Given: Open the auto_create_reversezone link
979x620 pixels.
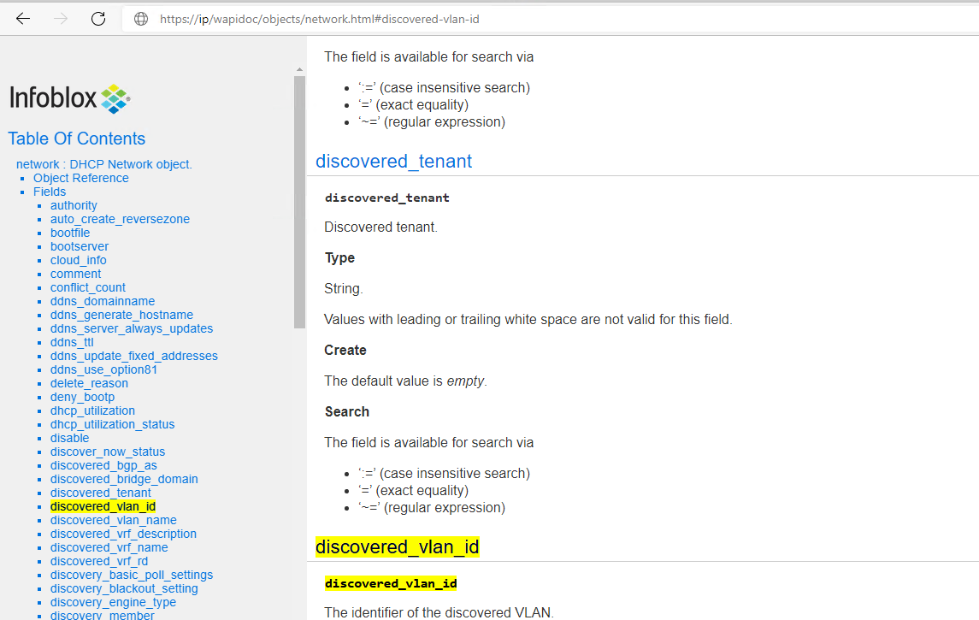Looking at the screenshot, I should tap(120, 219).
